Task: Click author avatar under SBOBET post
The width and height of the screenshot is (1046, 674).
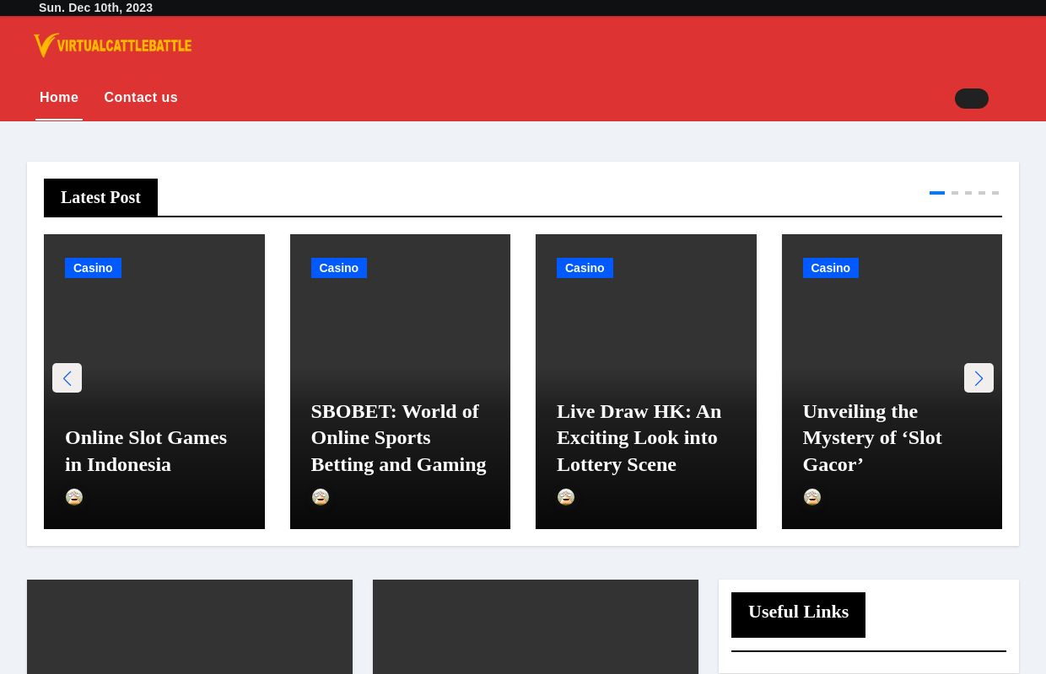Action: [321, 497]
